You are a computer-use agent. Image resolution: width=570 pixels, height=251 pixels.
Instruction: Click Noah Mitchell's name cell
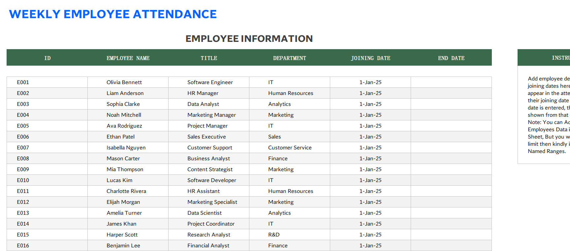[128, 115]
